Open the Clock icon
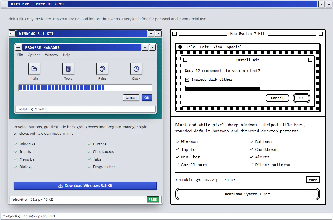 (x=136, y=69)
